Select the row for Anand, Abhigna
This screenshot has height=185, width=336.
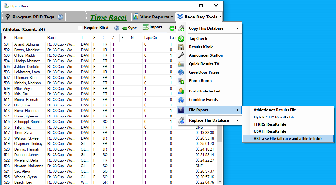109,44
